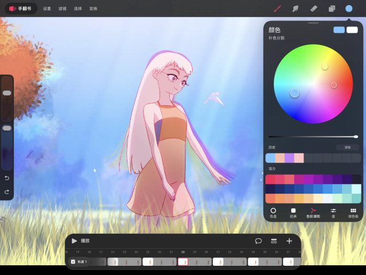Pick the orange-red swatch starting bottom palette row
The image size is (366, 275).
point(270,199)
